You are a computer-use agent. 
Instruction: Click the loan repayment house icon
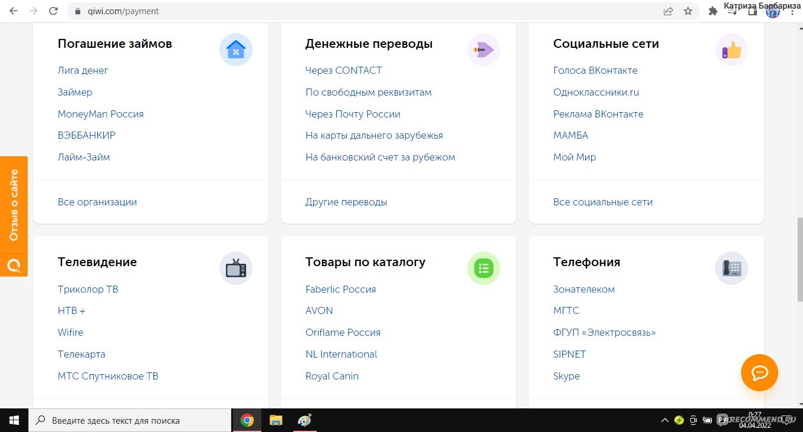pos(236,50)
